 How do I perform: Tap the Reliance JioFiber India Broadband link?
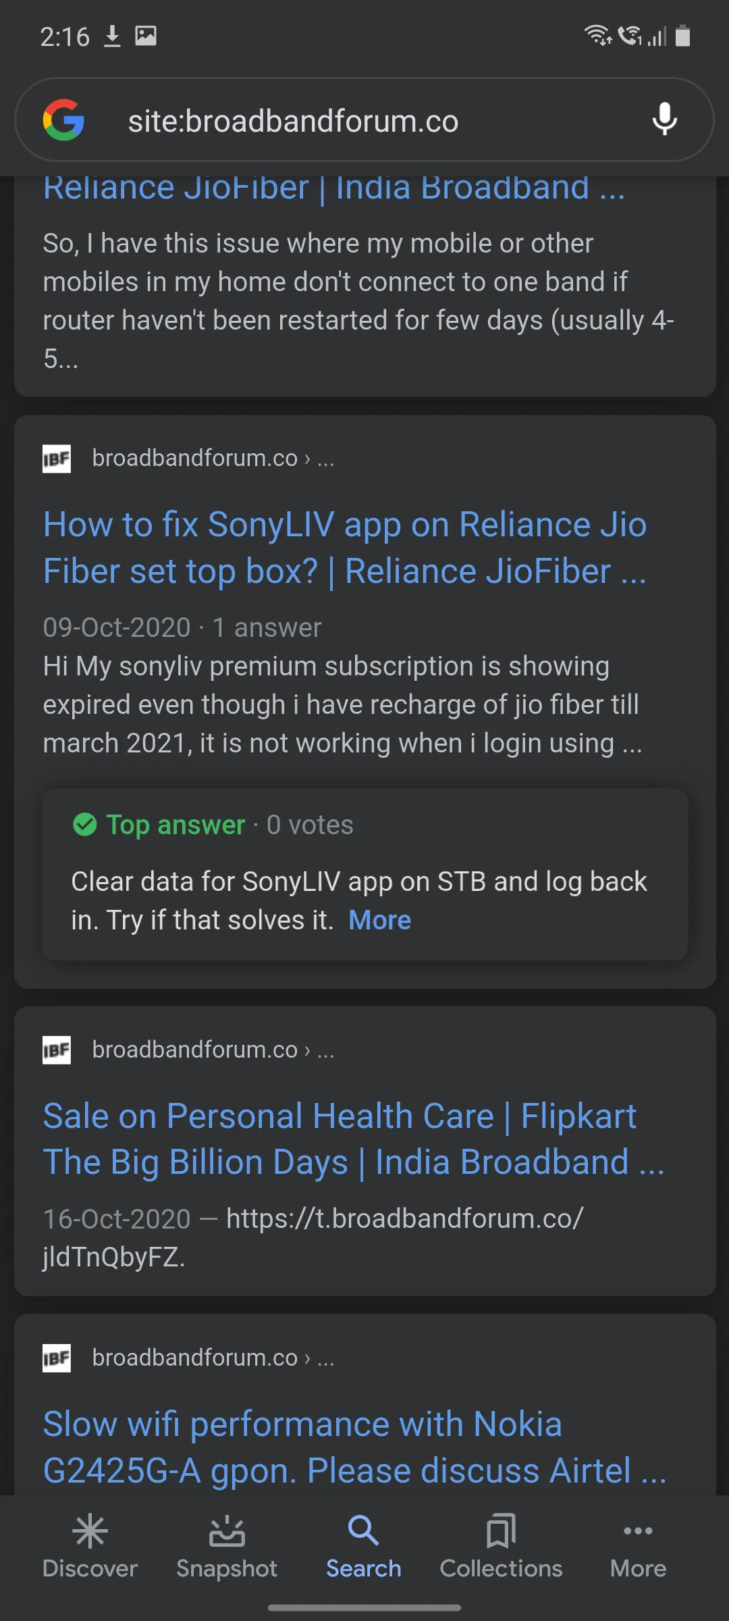pos(334,188)
